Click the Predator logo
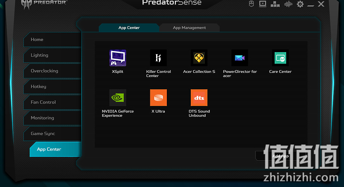Image resolution: width=344 pixels, height=187 pixels. 44,4
